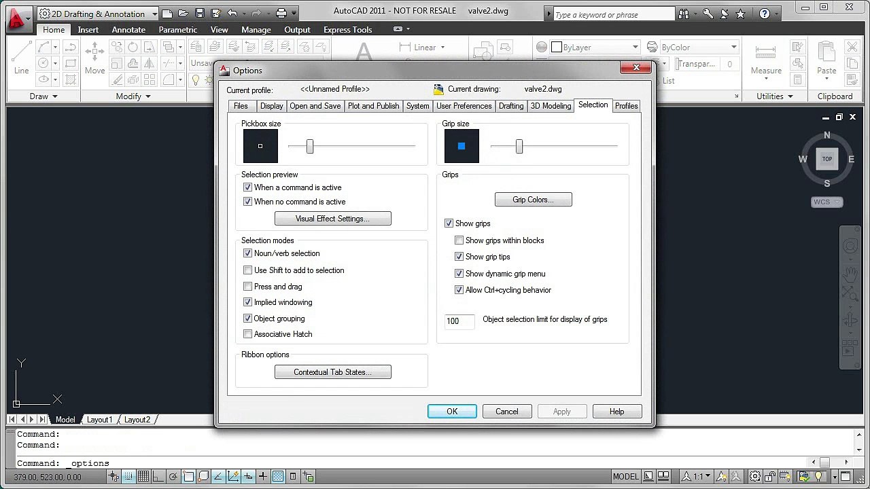Select the Move tool in the ribbon
This screenshot has width=870, height=489.
coord(94,58)
